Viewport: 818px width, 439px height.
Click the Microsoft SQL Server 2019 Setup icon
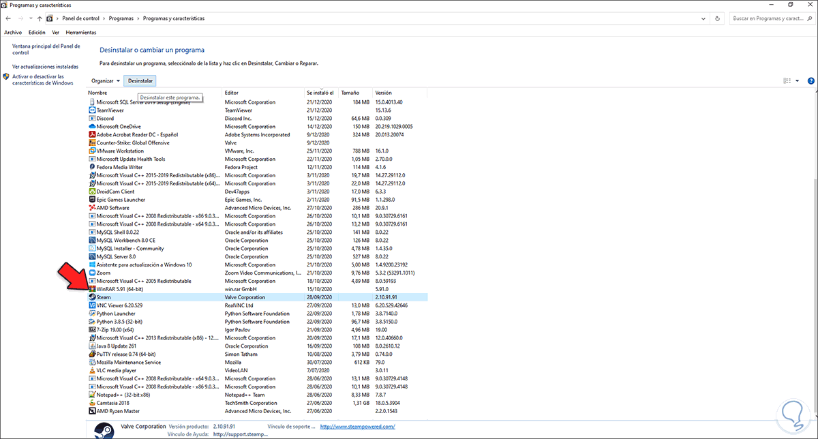92,102
